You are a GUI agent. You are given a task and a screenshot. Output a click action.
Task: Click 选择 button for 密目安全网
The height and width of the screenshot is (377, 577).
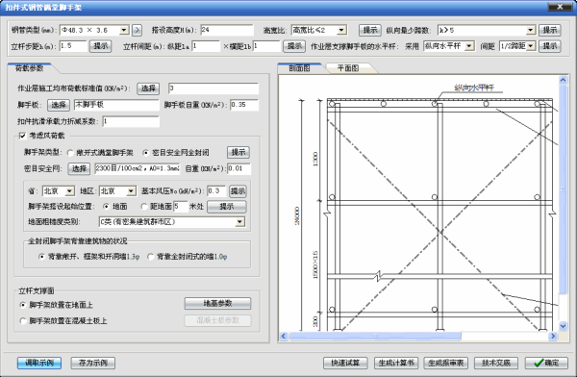79,169
